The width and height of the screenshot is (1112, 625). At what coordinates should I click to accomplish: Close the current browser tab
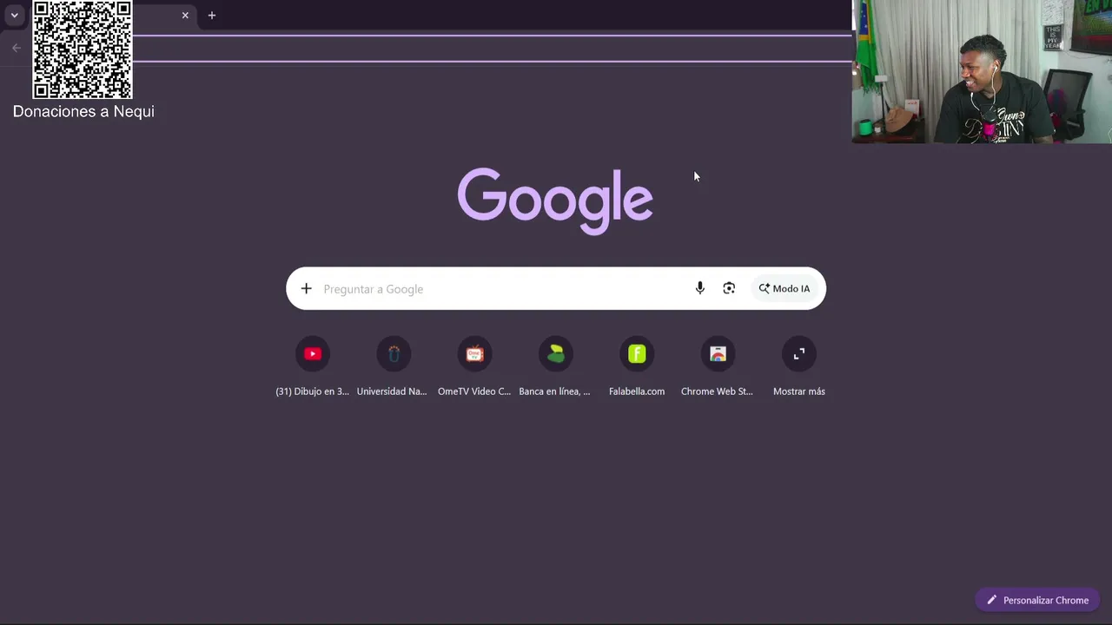point(185,15)
